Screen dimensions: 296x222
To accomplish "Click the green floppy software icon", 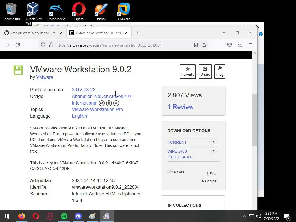I will (18, 70).
